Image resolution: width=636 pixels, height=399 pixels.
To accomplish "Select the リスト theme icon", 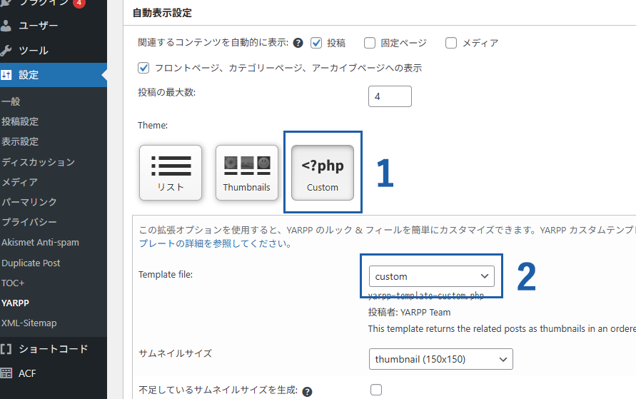I will tap(171, 173).
